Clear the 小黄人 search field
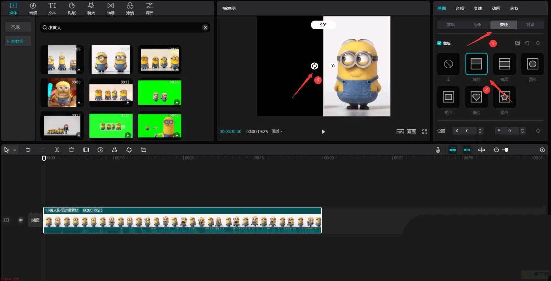The image size is (551, 281). pyautogui.click(x=205, y=28)
